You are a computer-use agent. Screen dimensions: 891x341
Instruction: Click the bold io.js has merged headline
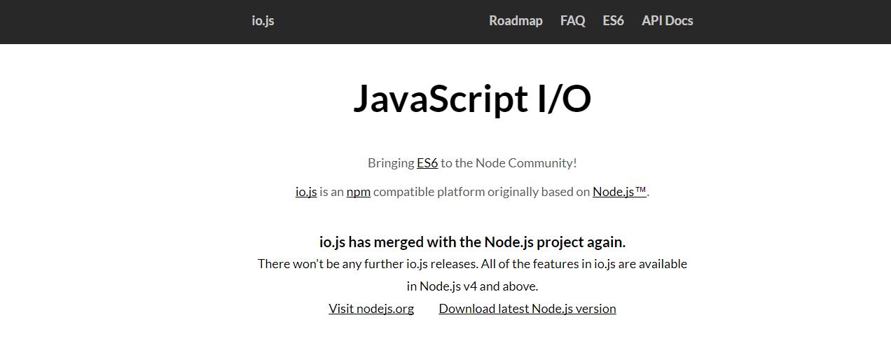click(472, 242)
